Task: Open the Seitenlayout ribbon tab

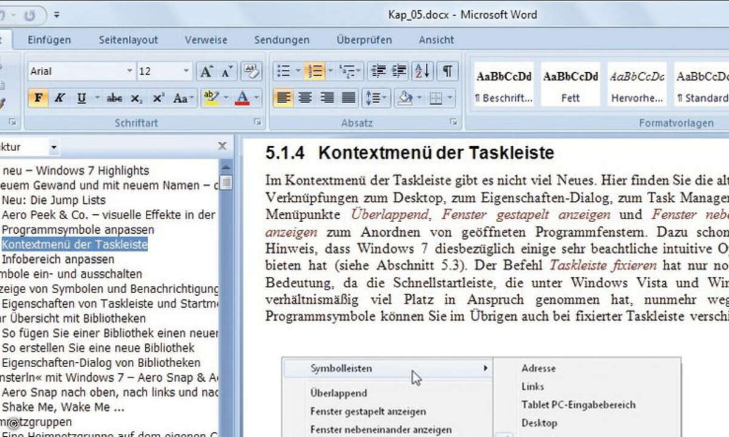Action: (x=129, y=40)
